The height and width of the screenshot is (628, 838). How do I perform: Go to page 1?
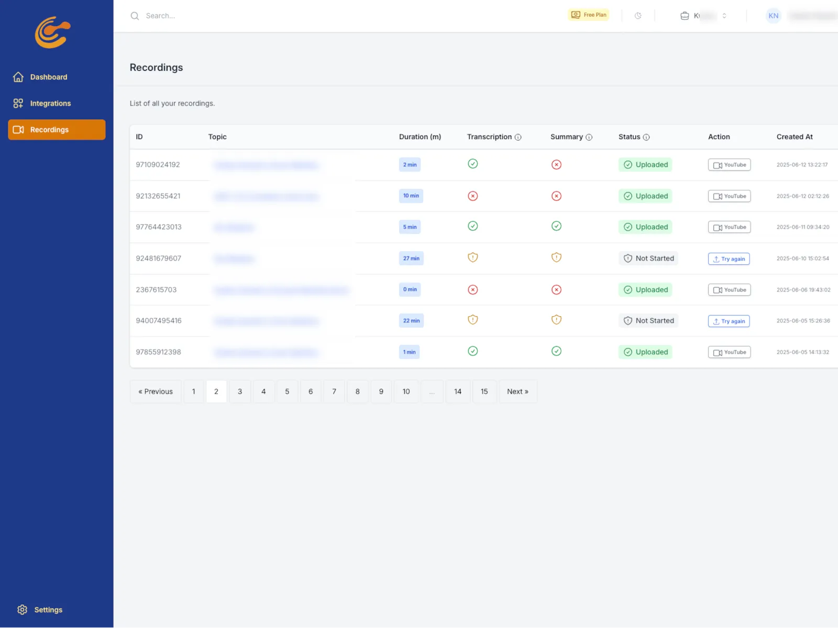[194, 391]
